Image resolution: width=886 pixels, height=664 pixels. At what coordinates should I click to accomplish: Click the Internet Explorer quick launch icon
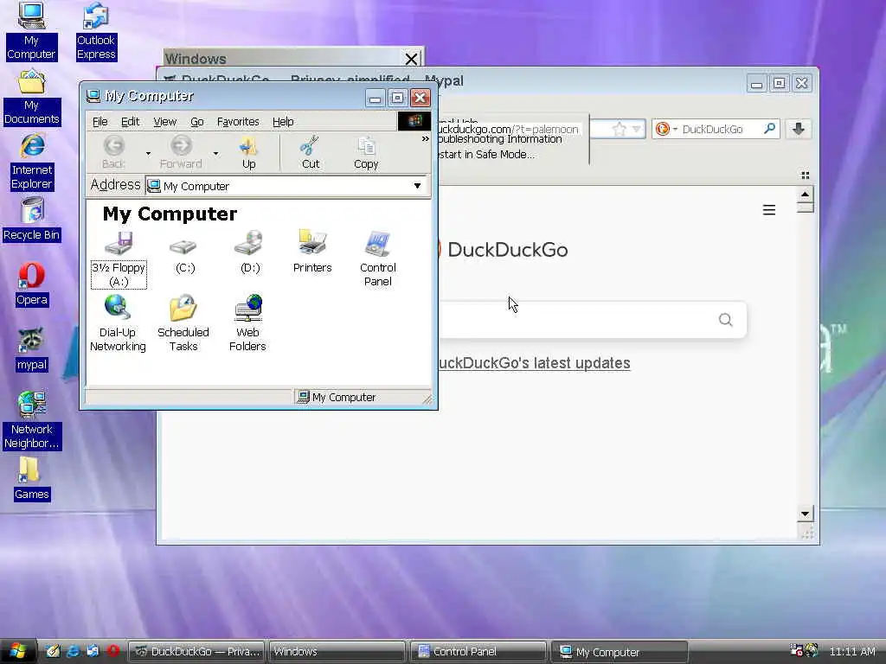[73, 651]
